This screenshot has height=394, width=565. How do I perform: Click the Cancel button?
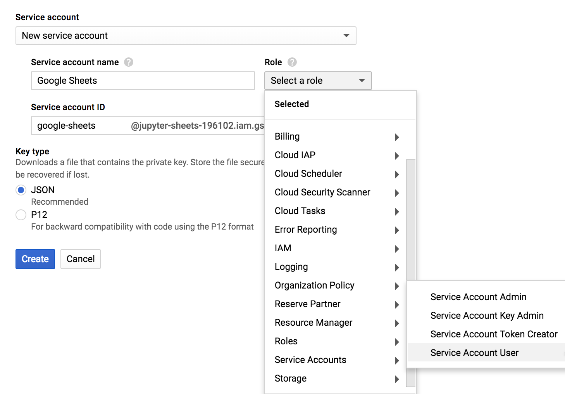81,259
